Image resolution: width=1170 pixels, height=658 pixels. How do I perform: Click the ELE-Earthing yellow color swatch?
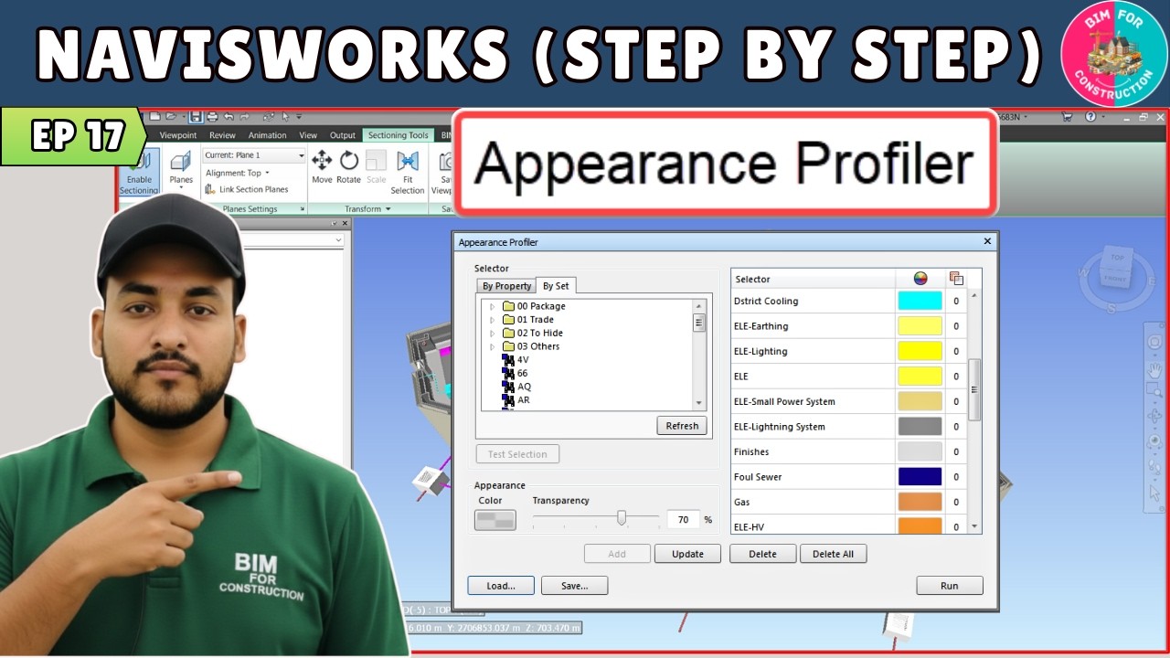[920, 326]
